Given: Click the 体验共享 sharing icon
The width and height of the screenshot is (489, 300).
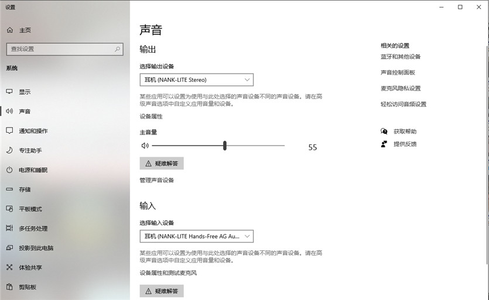Looking at the screenshot, I should (9, 267).
